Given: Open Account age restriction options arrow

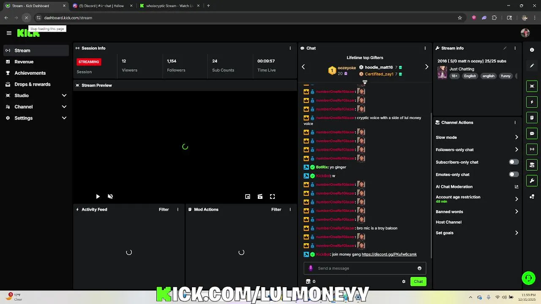Looking at the screenshot, I should tap(516, 199).
